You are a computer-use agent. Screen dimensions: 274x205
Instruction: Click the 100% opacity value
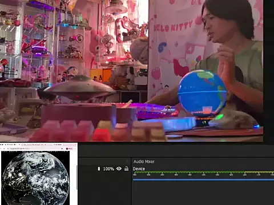[x=108, y=169]
